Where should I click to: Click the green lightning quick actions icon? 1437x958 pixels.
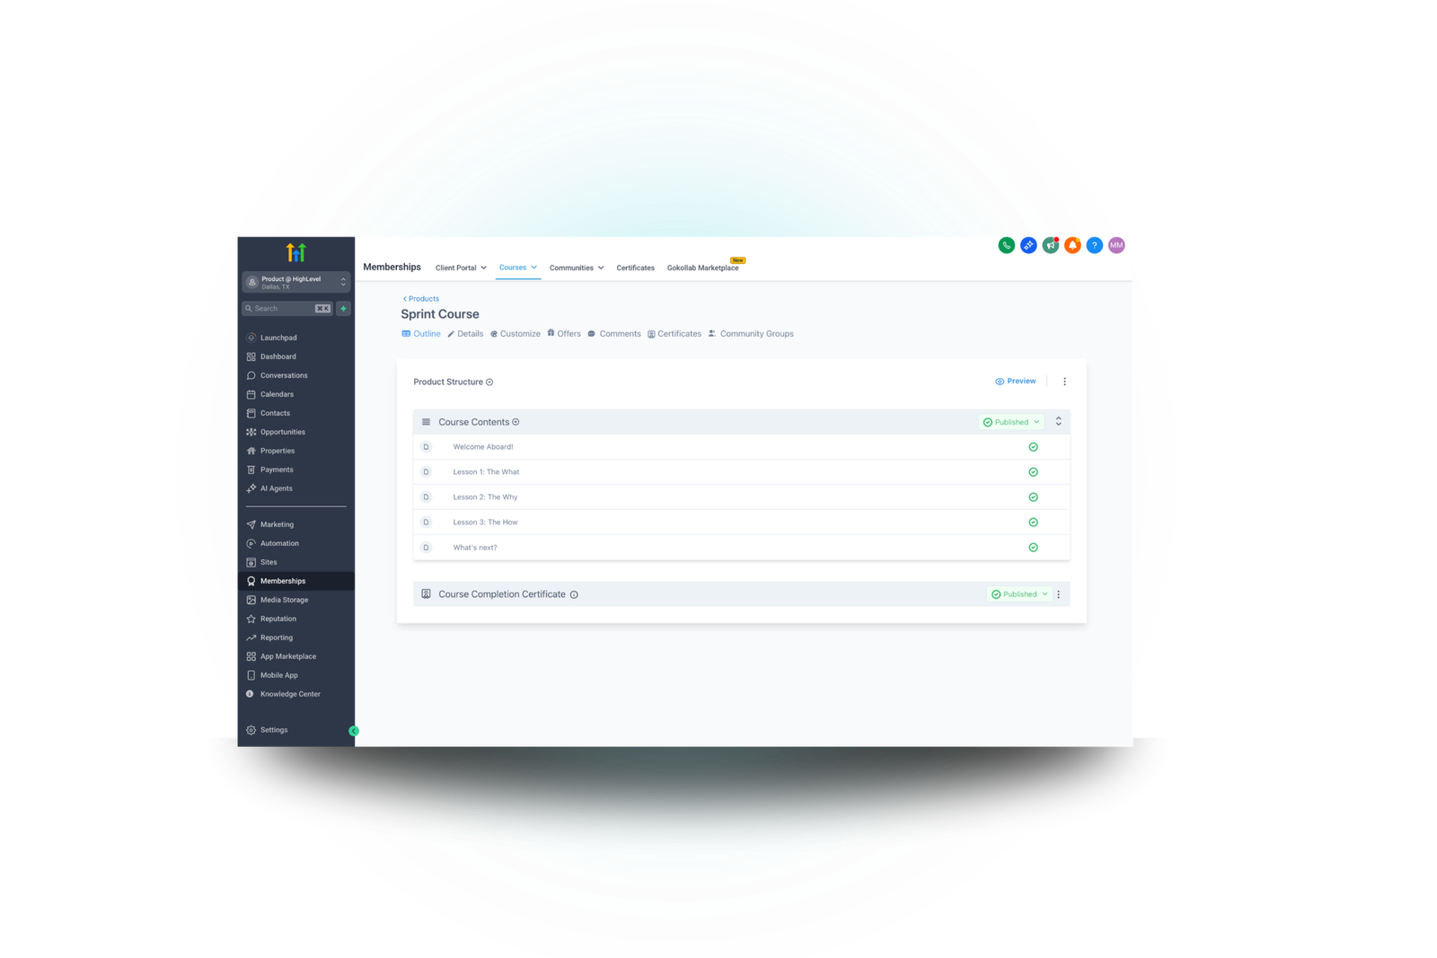click(x=343, y=309)
